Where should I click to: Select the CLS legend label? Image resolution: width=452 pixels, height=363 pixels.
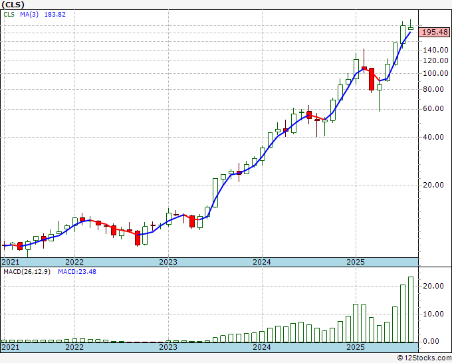click(x=9, y=14)
